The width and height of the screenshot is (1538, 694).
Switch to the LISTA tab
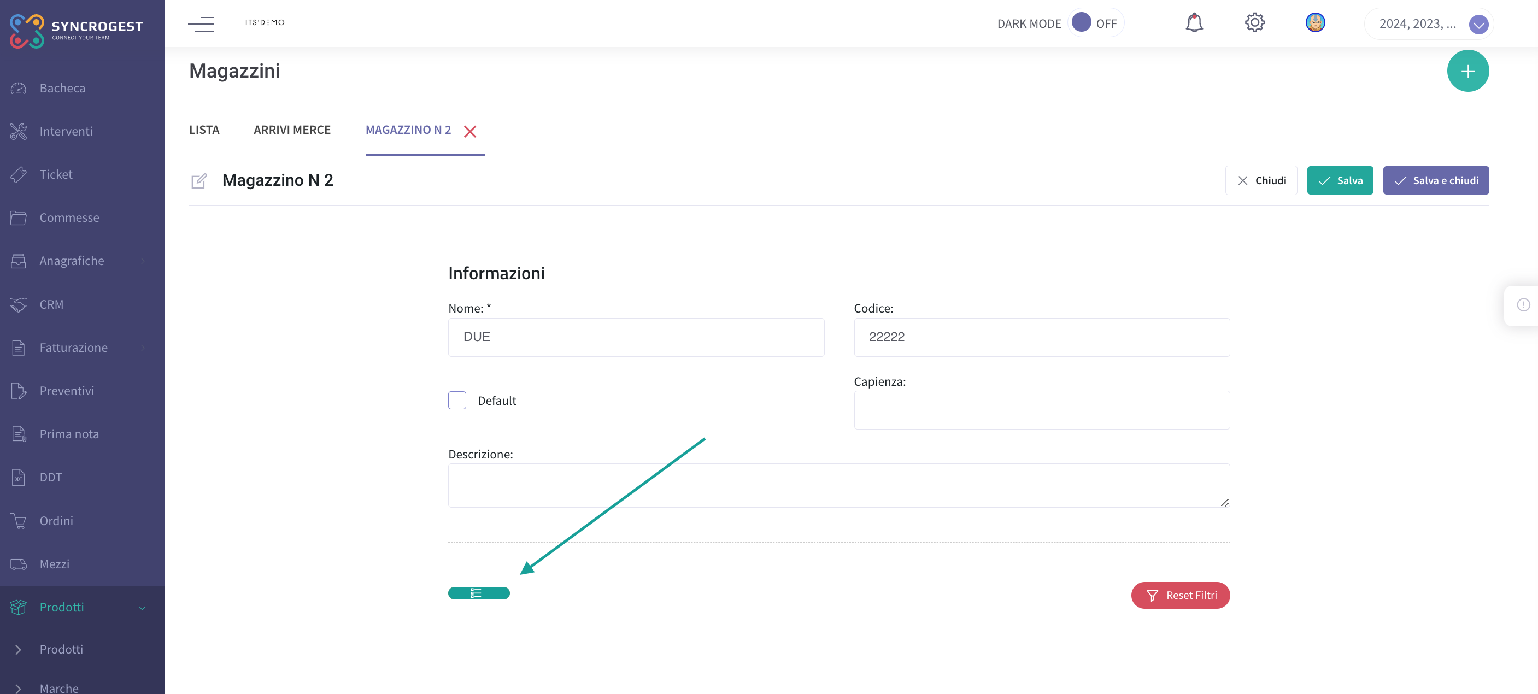(205, 130)
